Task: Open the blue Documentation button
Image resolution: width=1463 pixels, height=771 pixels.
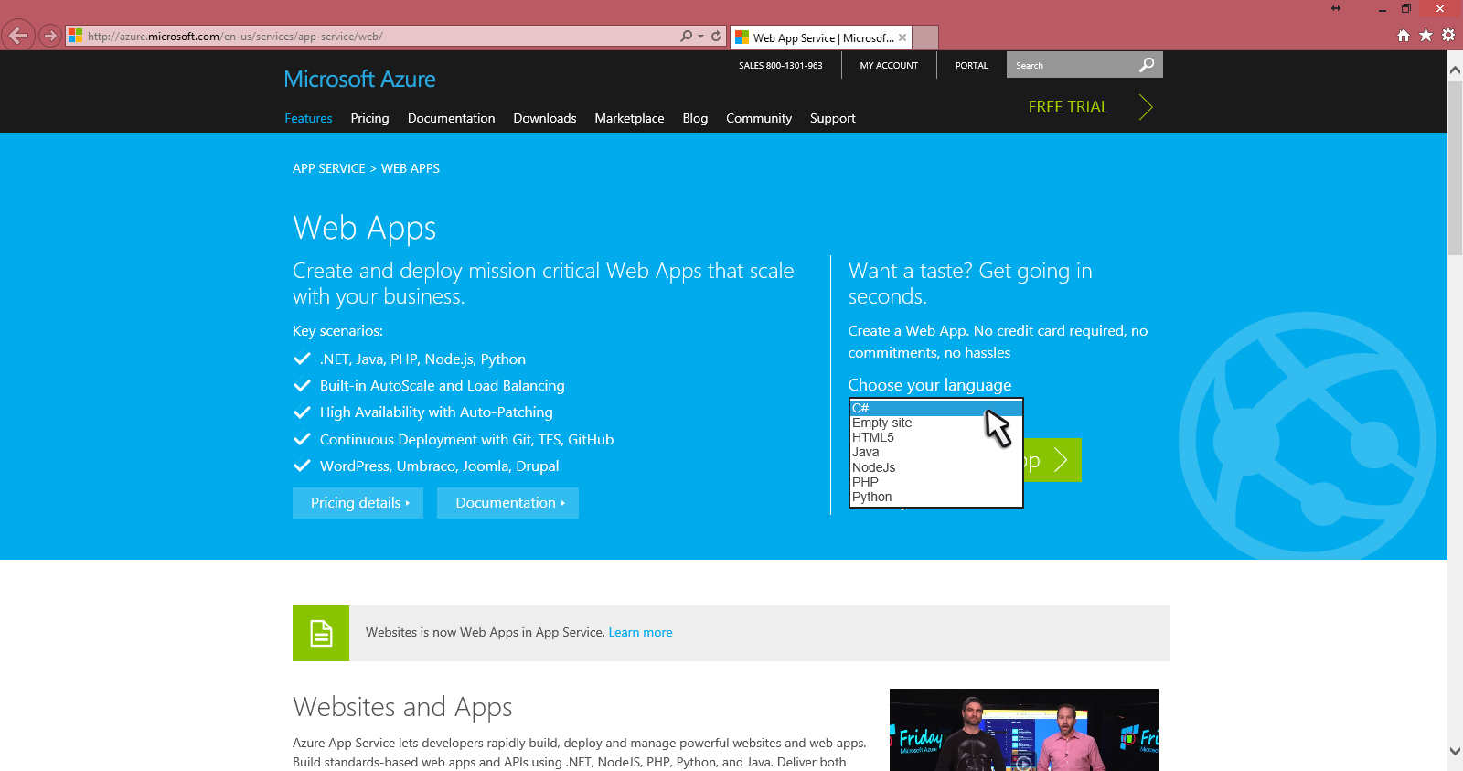Action: point(507,503)
